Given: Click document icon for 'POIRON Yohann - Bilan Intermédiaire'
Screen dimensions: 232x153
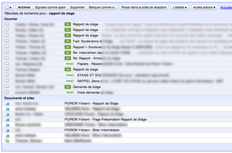Looking at the screenshot, I should pos(7,130).
